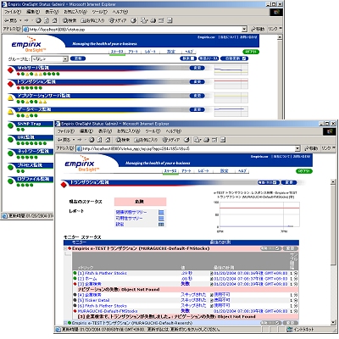Click the Refresh icon in front browser toolbar
Viewport: 339px width, 339px height.
click(x=100, y=140)
